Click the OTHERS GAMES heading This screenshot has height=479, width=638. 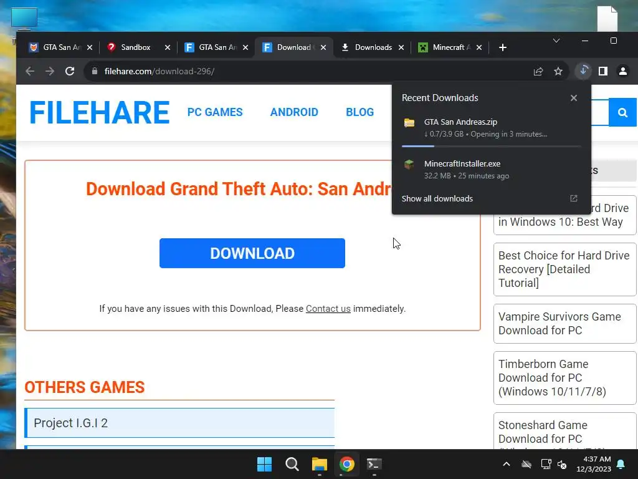tap(84, 387)
